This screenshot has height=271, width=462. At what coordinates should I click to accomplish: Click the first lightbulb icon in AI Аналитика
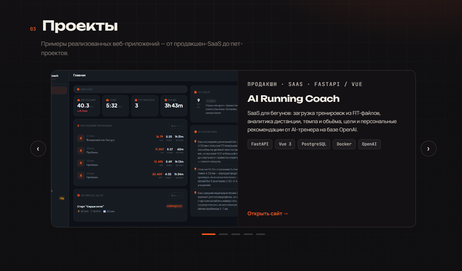point(195,141)
